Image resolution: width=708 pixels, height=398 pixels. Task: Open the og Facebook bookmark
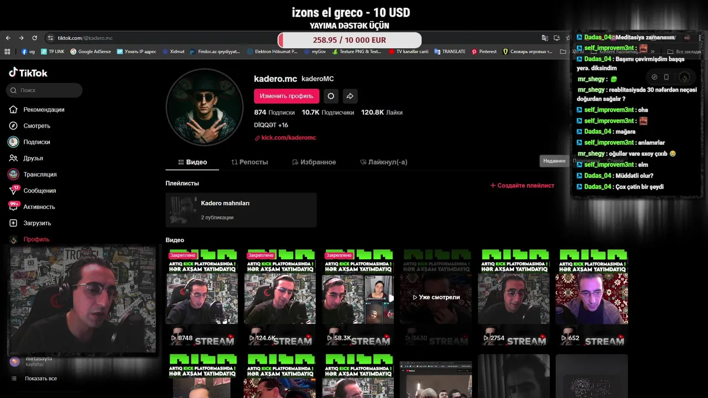pos(28,51)
